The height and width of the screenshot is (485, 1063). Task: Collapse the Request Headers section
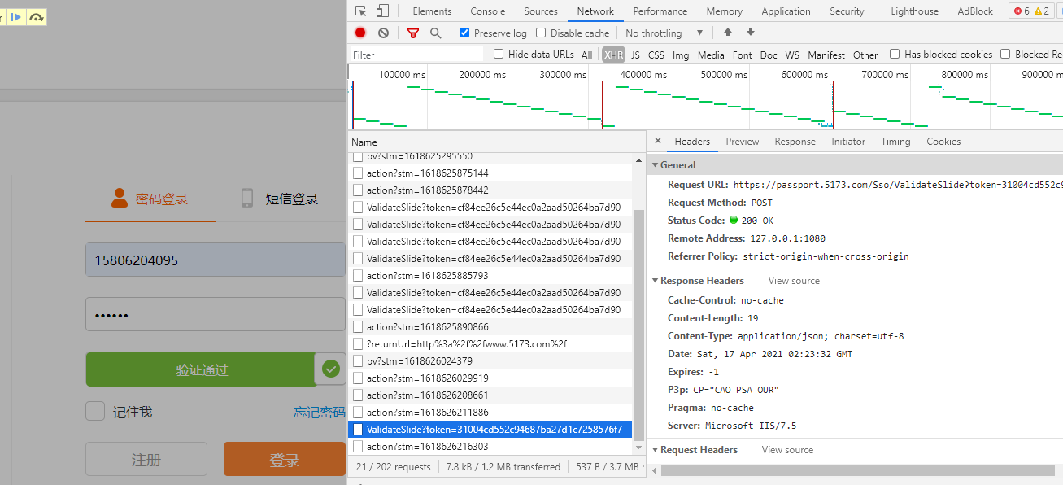coord(655,450)
